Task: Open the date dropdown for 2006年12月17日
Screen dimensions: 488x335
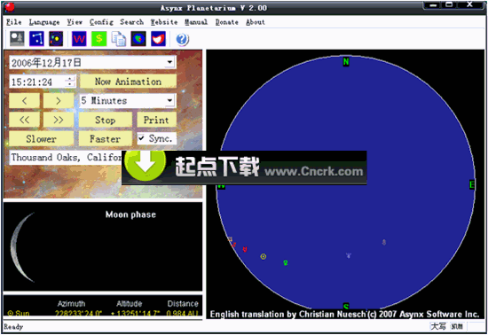Action: (169, 62)
